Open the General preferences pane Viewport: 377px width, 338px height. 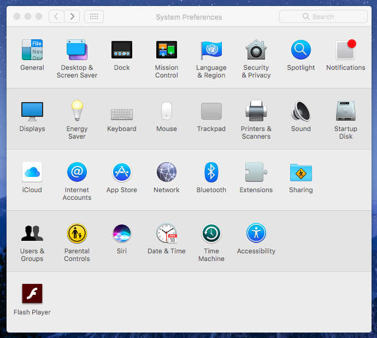pos(32,50)
